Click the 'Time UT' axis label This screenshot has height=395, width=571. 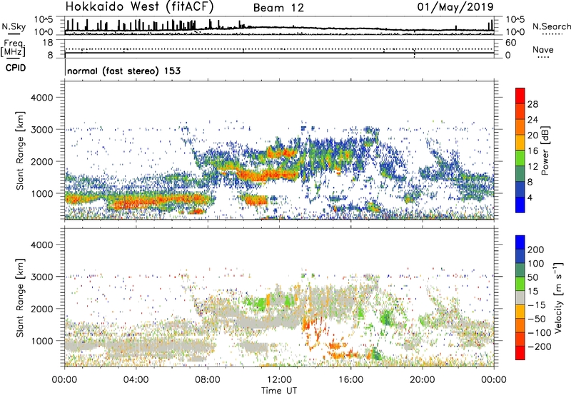(279, 391)
